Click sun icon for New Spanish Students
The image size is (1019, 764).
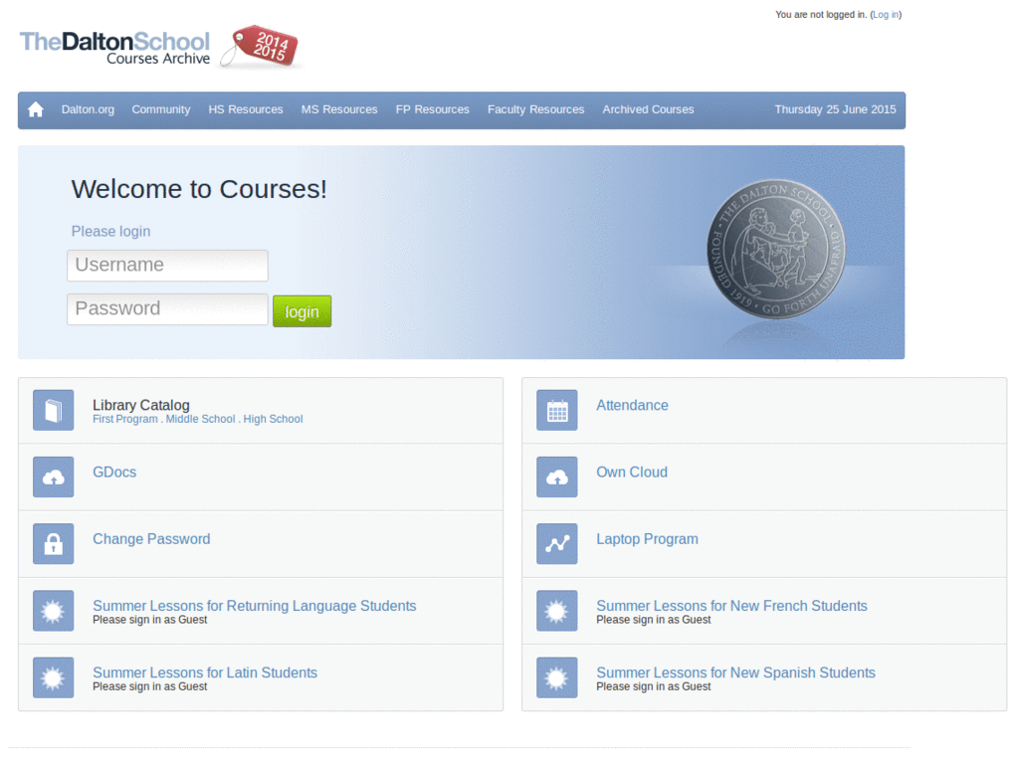pyautogui.click(x=557, y=677)
